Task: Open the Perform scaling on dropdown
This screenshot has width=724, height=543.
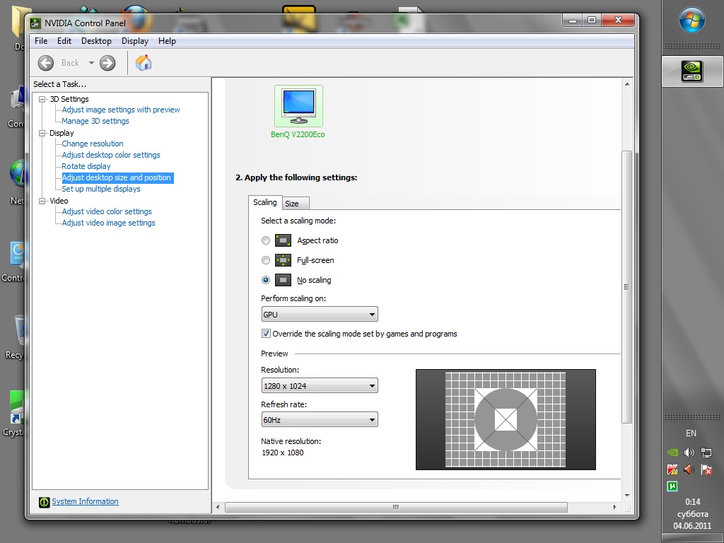Action: [320, 315]
